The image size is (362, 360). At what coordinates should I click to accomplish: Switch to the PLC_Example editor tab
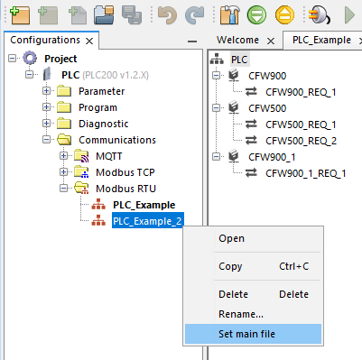point(321,40)
